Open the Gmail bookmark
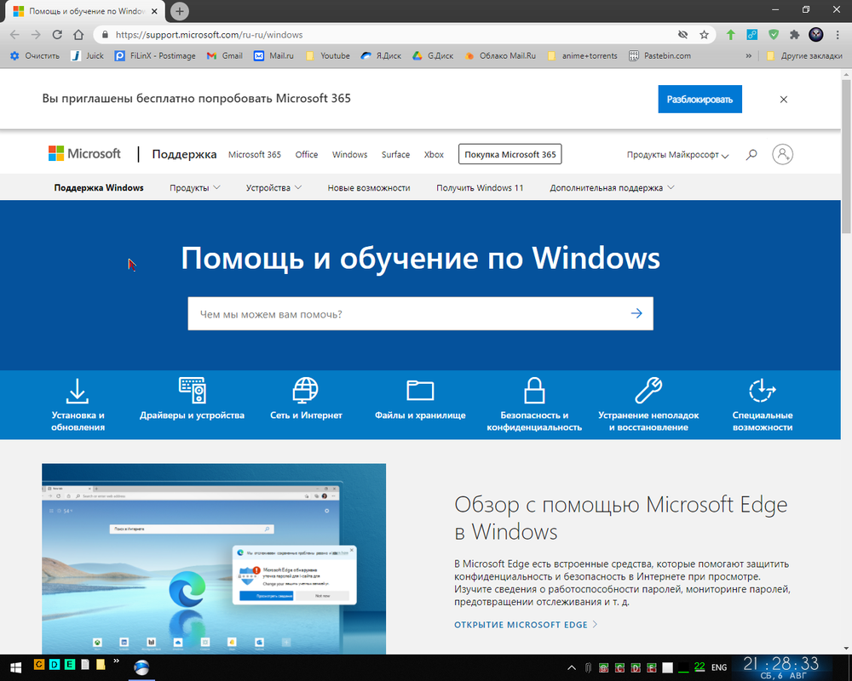The image size is (852, 681). coord(225,56)
